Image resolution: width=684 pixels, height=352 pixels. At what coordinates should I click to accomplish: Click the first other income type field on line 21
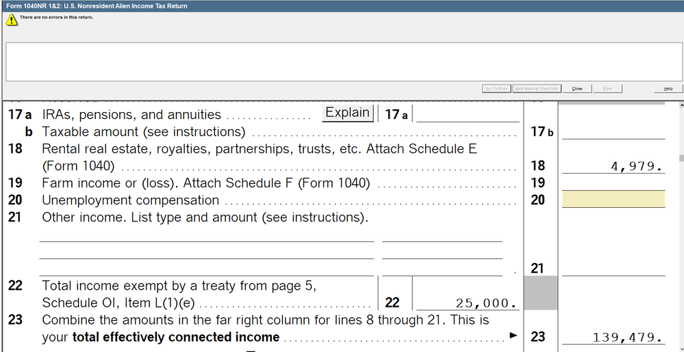pos(206,234)
